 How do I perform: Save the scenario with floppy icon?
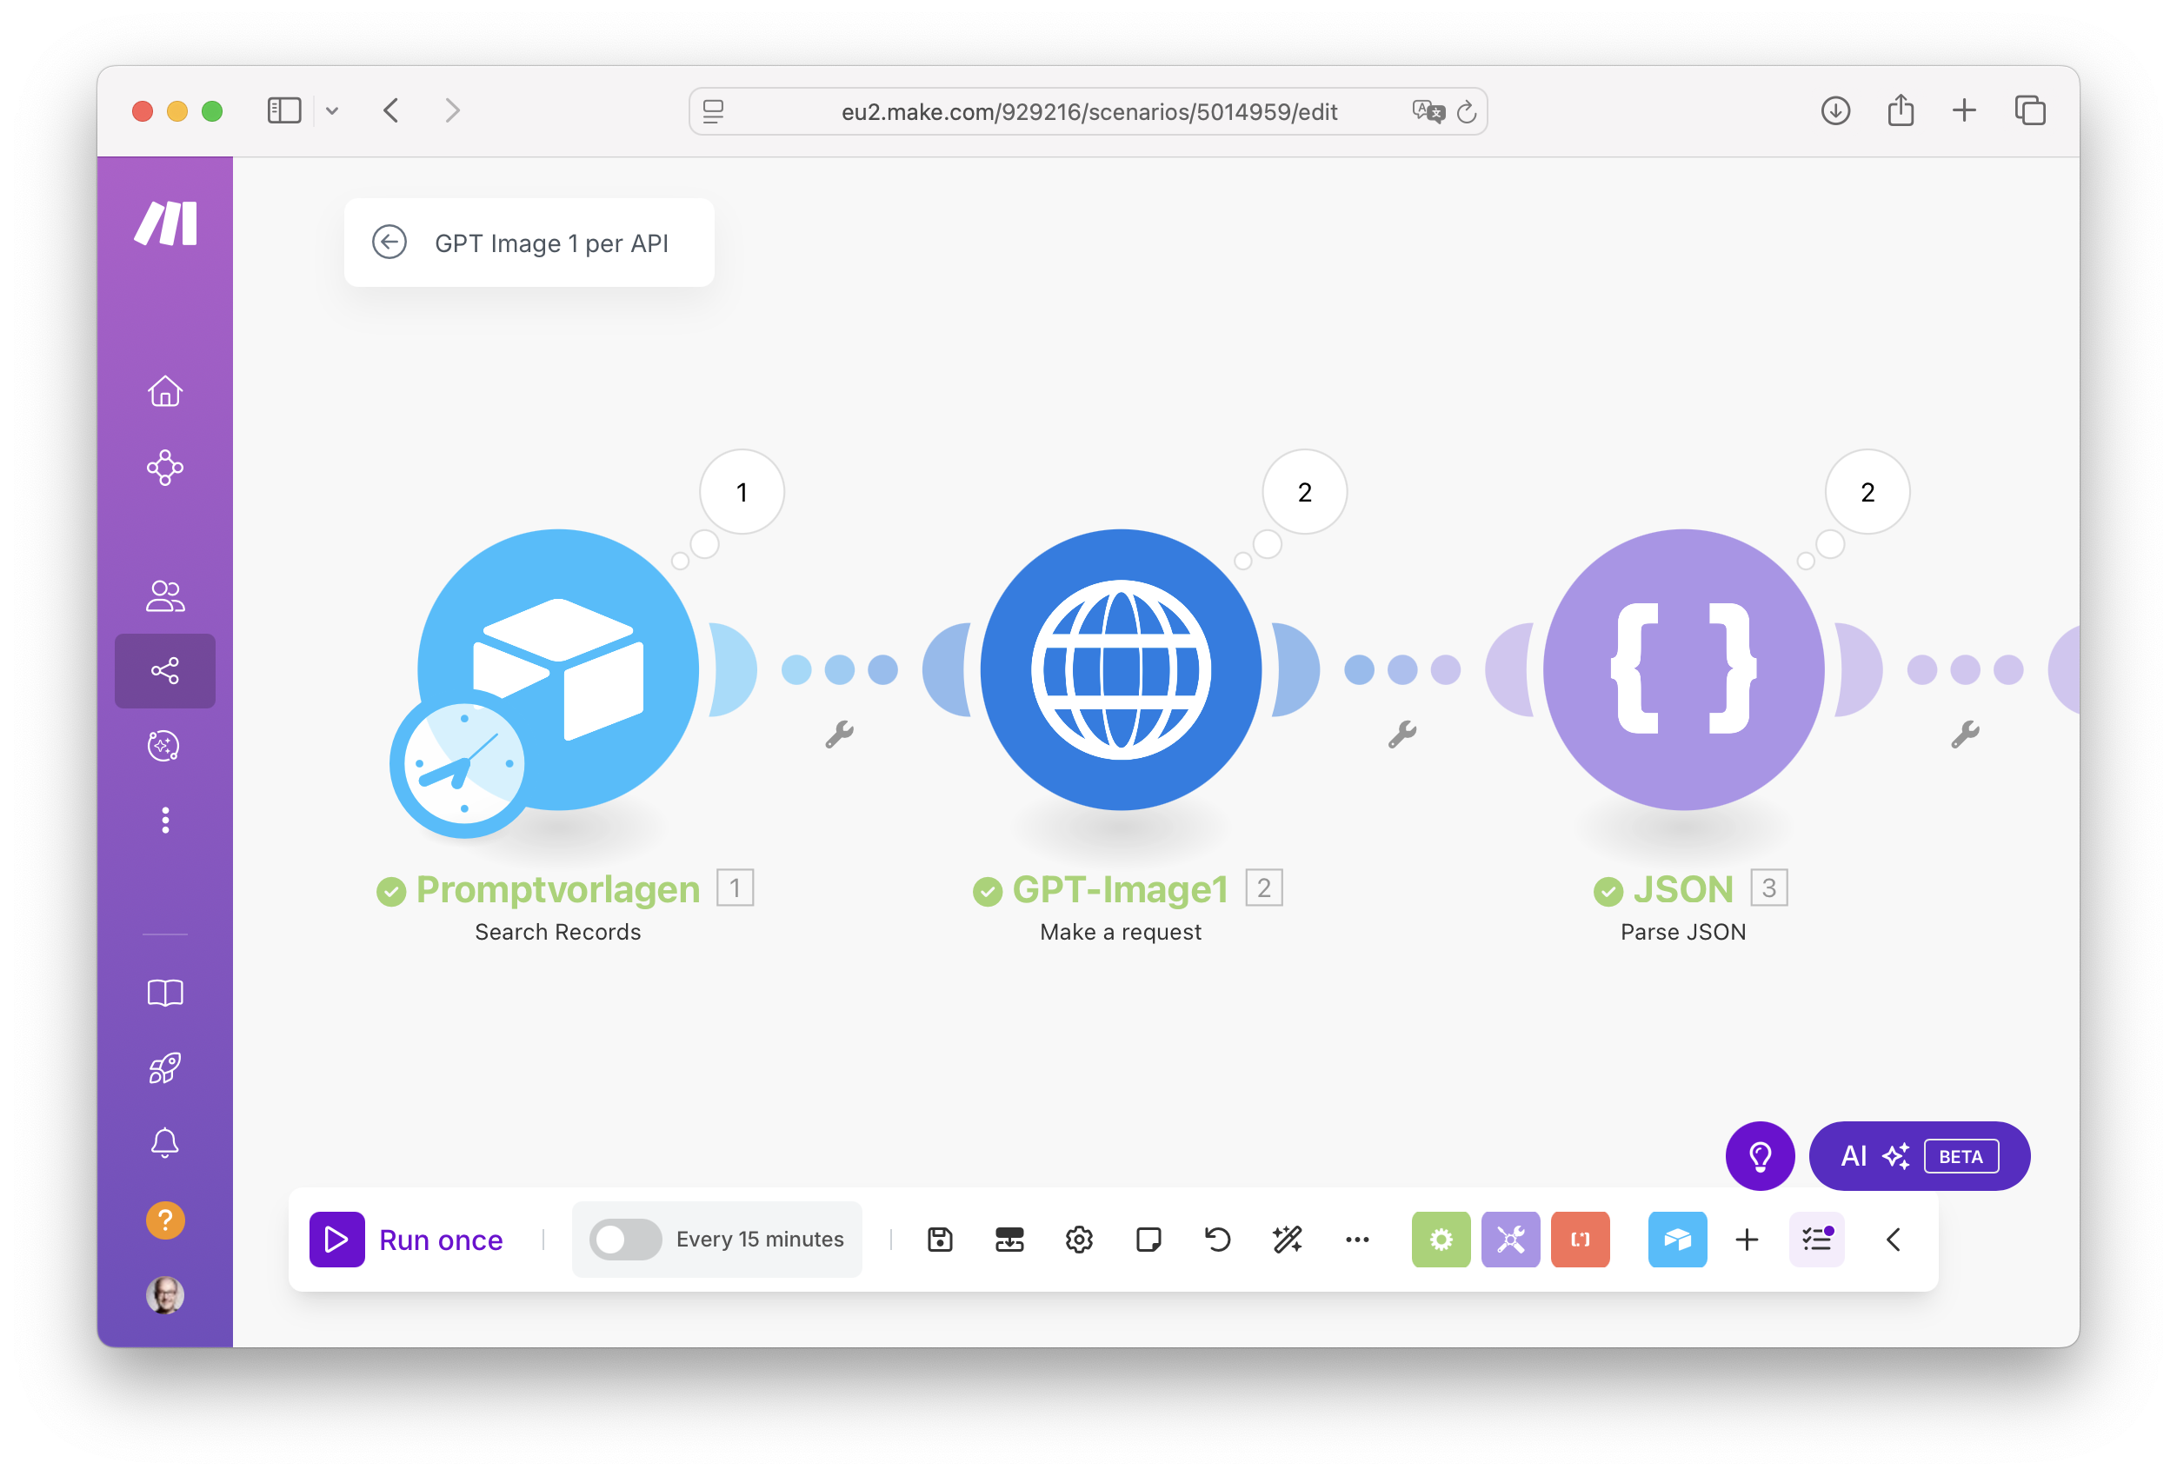click(x=940, y=1240)
